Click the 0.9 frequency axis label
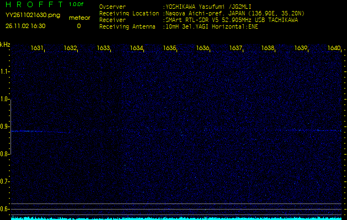The height and width of the screenshot is (220, 347). point(5,127)
